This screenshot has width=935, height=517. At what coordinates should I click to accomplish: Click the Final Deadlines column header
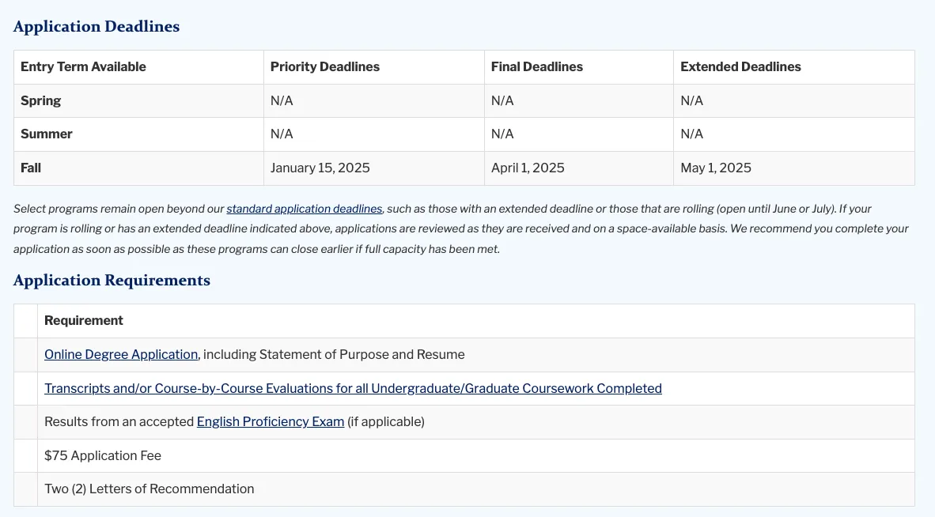536,67
